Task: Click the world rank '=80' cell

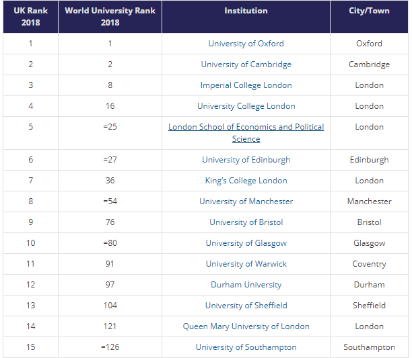Action: 110,243
